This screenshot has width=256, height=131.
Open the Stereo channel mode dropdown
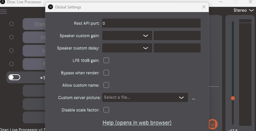click(x=243, y=10)
